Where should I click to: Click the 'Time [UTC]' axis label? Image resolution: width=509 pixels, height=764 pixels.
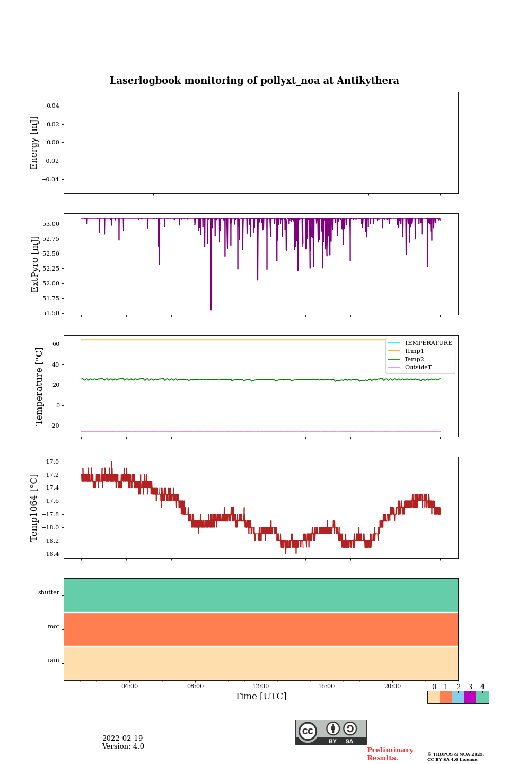261,696
